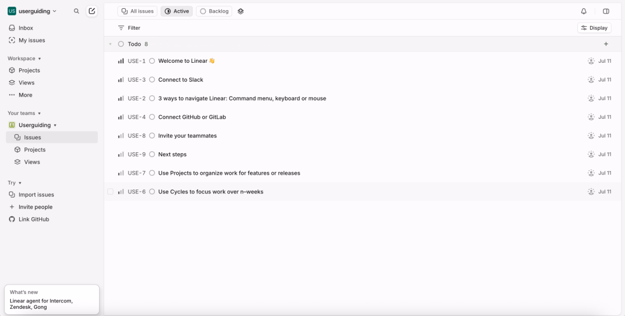Switch to the All issues tab
625x316 pixels.
(137, 11)
